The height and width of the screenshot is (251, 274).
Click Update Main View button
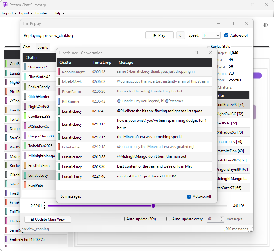(48, 219)
